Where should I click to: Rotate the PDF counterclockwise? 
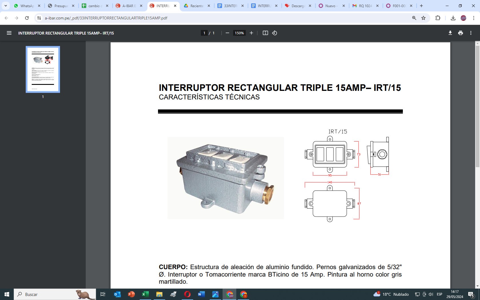[x=275, y=33]
